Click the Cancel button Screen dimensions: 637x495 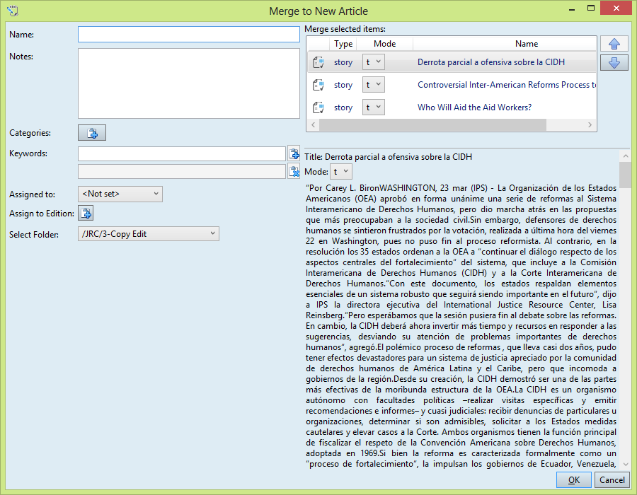coord(612,480)
